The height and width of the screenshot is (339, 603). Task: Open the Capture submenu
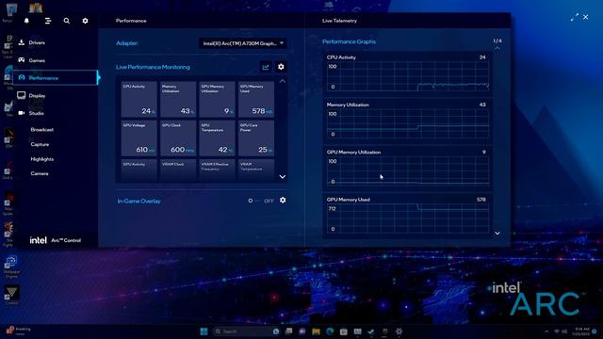pyautogui.click(x=40, y=144)
